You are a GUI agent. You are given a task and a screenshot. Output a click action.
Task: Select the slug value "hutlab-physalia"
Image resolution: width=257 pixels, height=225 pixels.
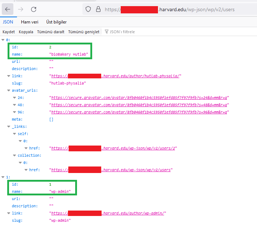[68, 83]
